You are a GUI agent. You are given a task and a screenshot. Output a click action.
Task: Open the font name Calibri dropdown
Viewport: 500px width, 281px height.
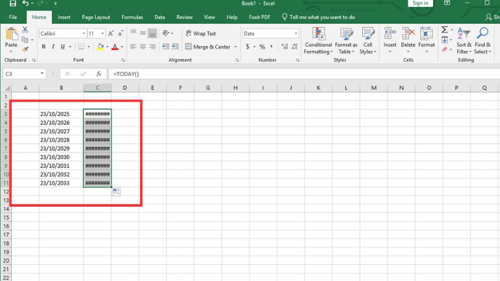(x=84, y=34)
